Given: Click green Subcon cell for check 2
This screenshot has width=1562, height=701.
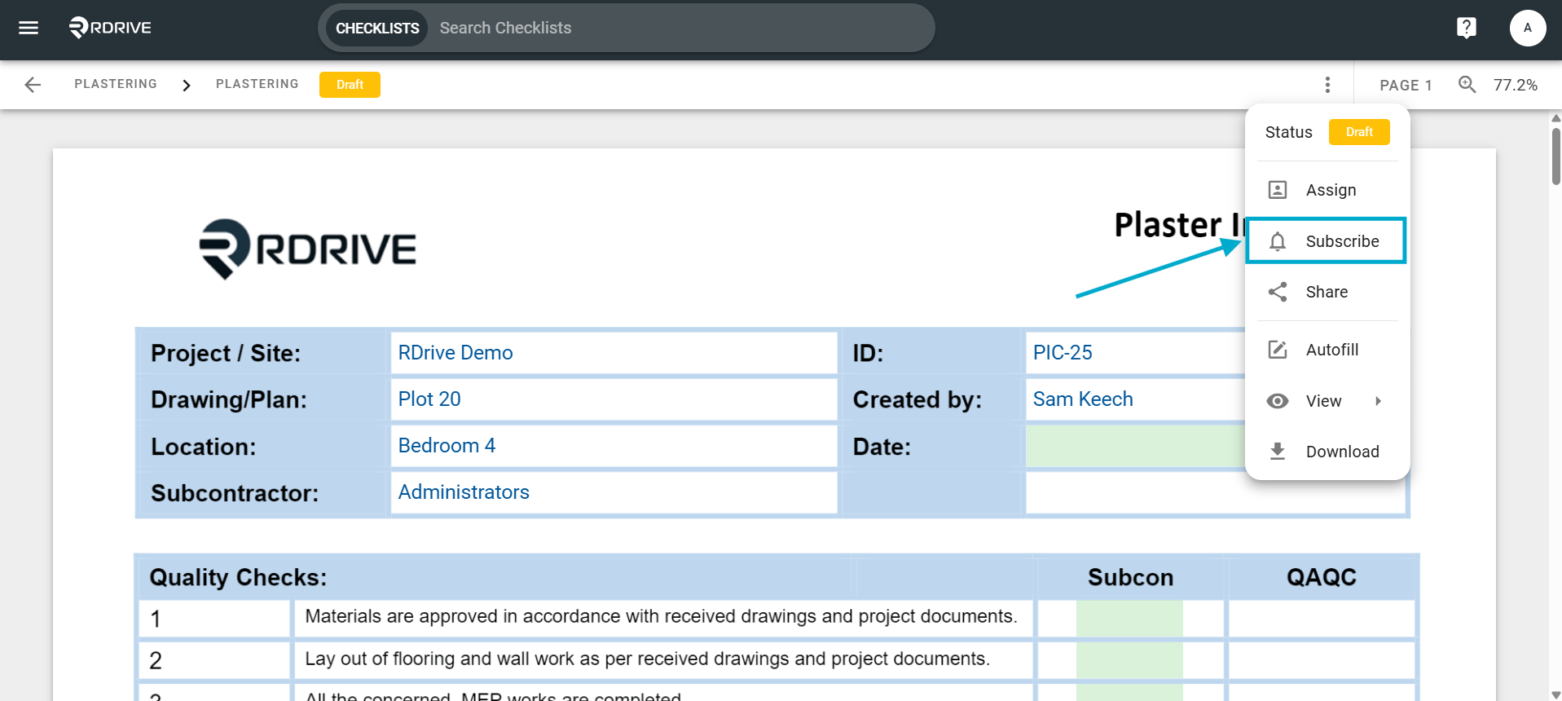Looking at the screenshot, I should pyautogui.click(x=1129, y=660).
